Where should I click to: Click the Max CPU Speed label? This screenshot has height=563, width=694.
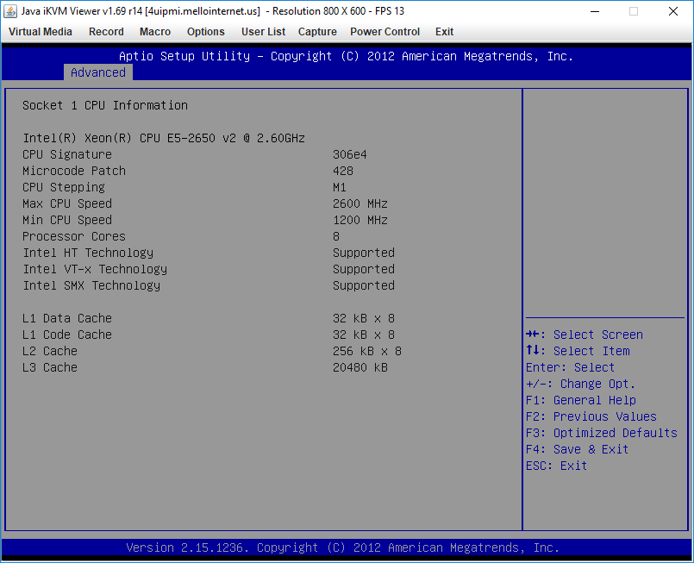click(67, 203)
